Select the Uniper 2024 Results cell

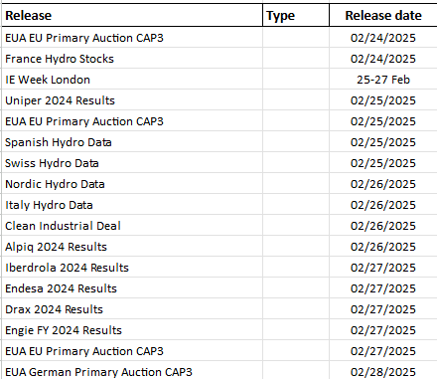[132, 100]
